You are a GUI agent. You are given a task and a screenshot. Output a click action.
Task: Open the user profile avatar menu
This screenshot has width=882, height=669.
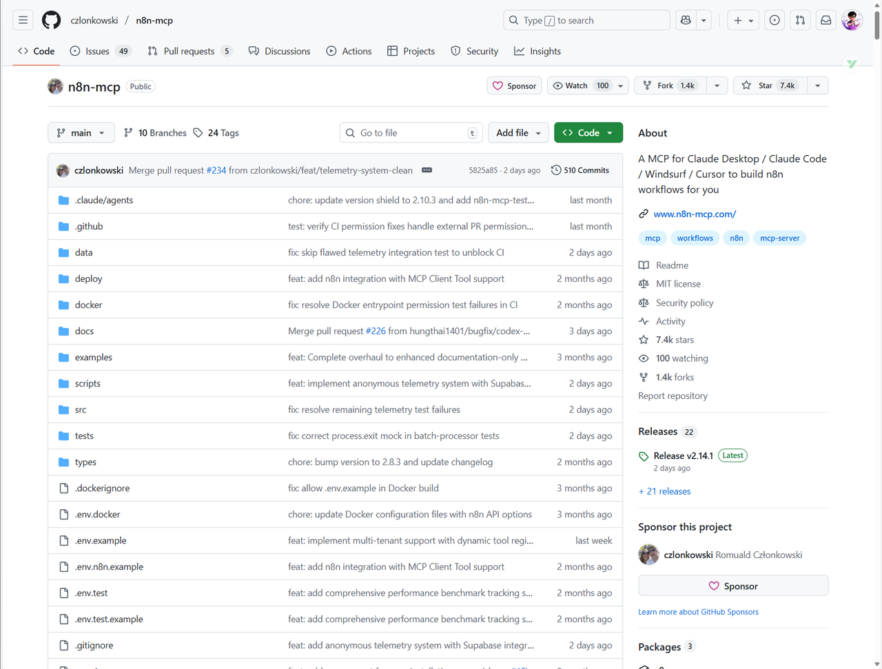[x=852, y=20]
